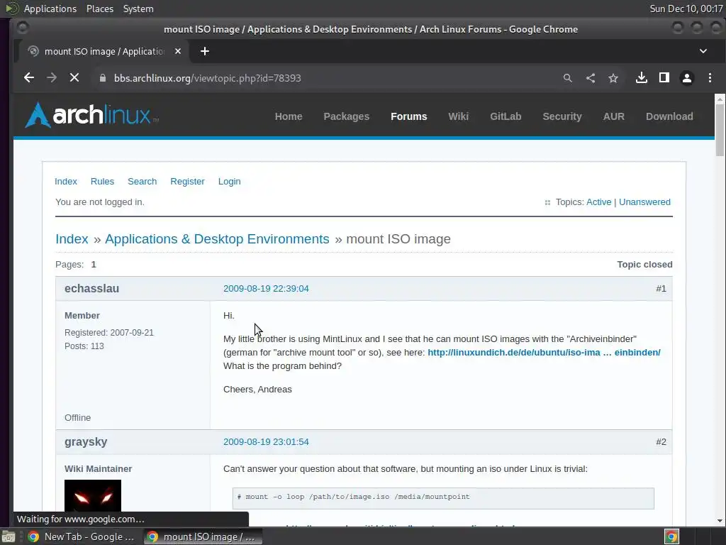
Task: Click the Register link
Action: point(187,181)
